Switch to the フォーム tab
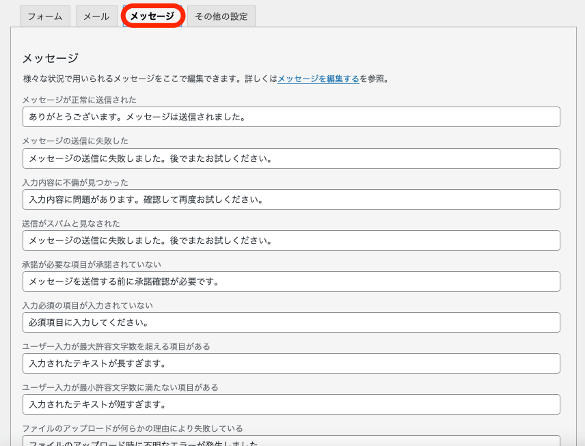The width and height of the screenshot is (585, 446). pos(45,16)
